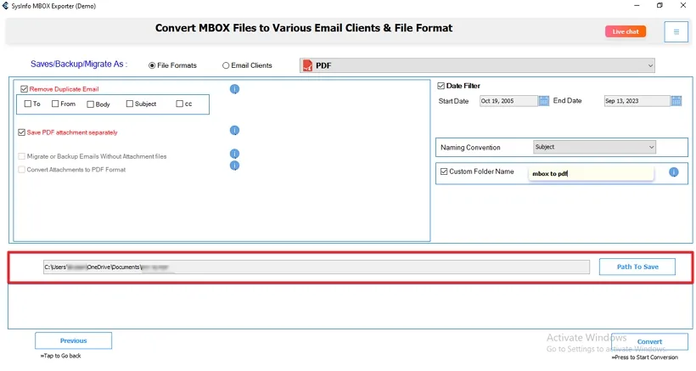Viewport: 696px width, 371px height.
Task: Click 'Naming Convention' label
Action: click(x=470, y=148)
